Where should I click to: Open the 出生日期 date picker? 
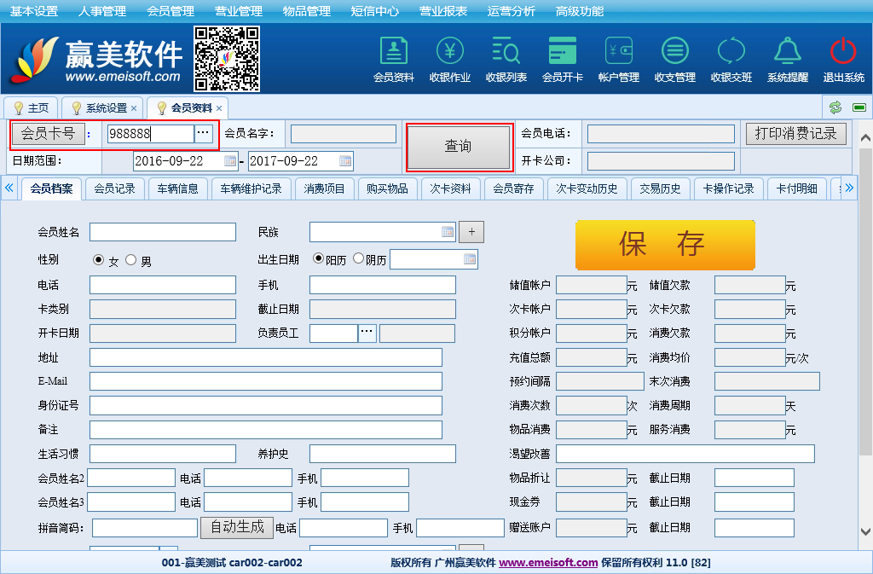(469, 259)
